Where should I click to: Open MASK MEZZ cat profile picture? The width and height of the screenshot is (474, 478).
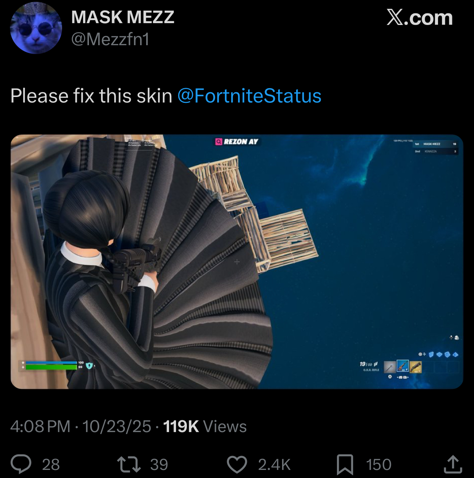coord(36,28)
